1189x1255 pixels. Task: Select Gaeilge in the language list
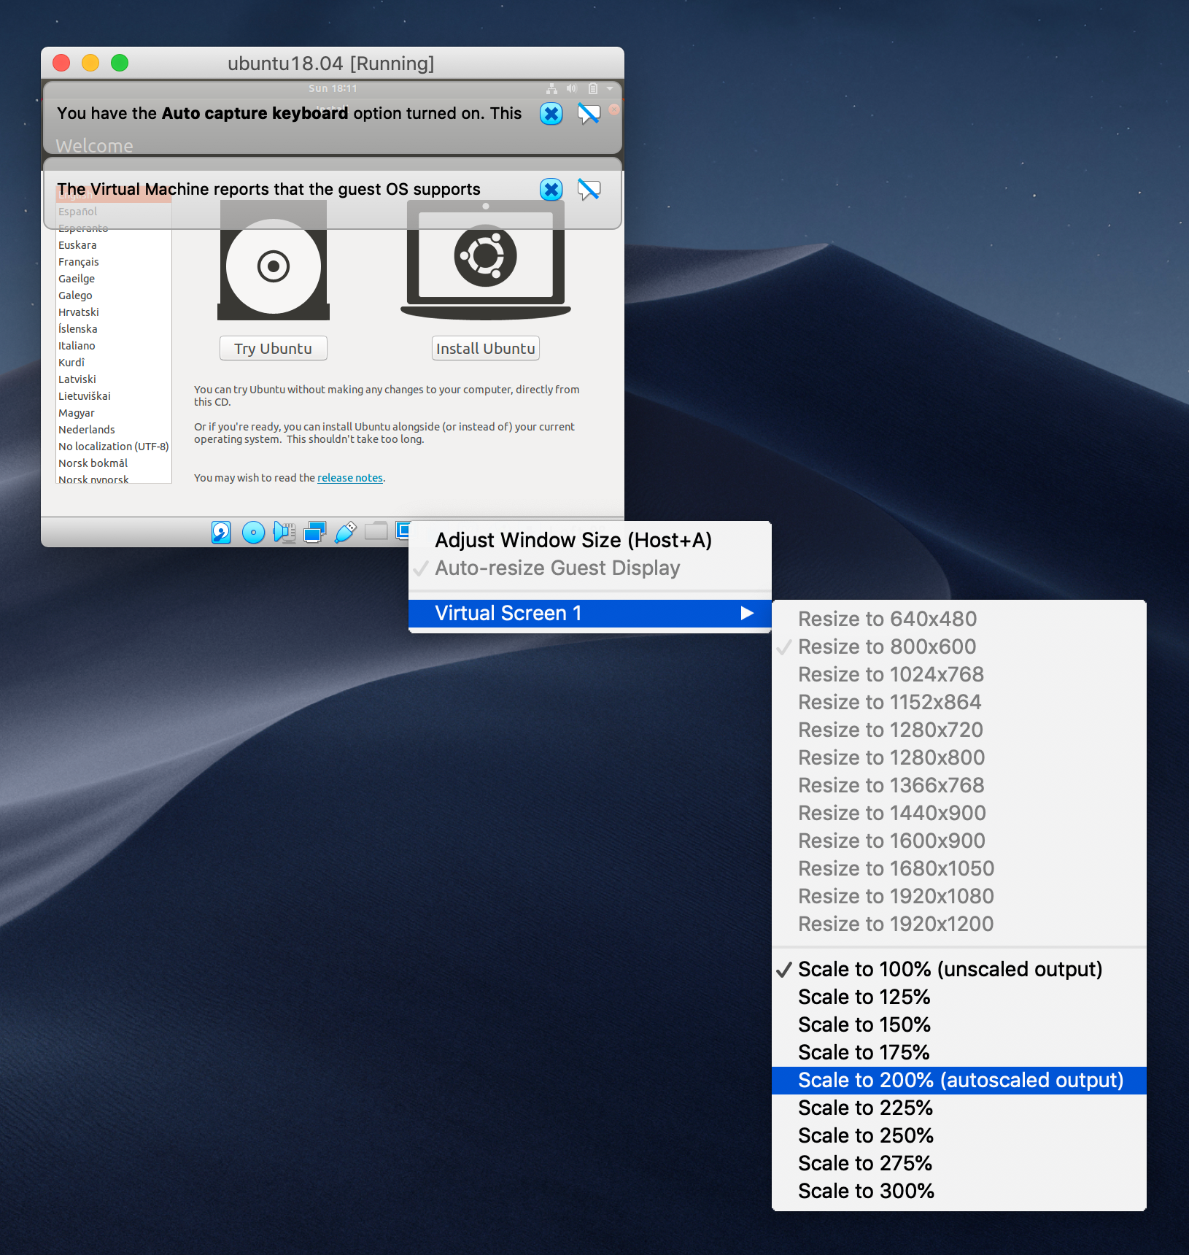114,279
